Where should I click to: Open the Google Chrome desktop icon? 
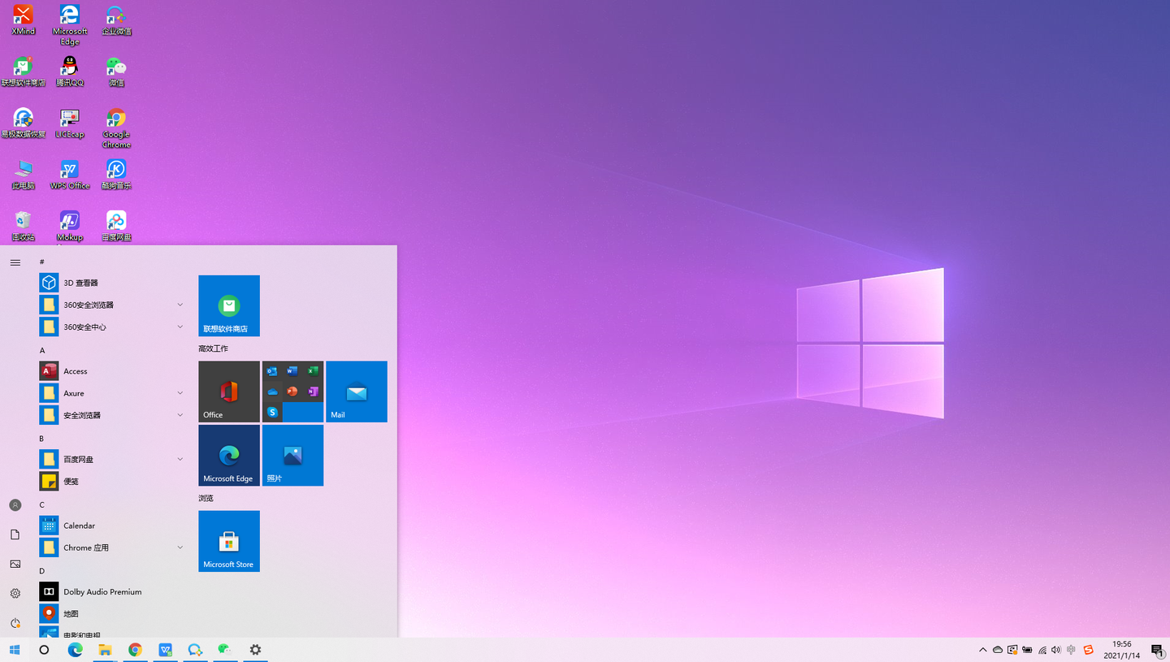116,128
